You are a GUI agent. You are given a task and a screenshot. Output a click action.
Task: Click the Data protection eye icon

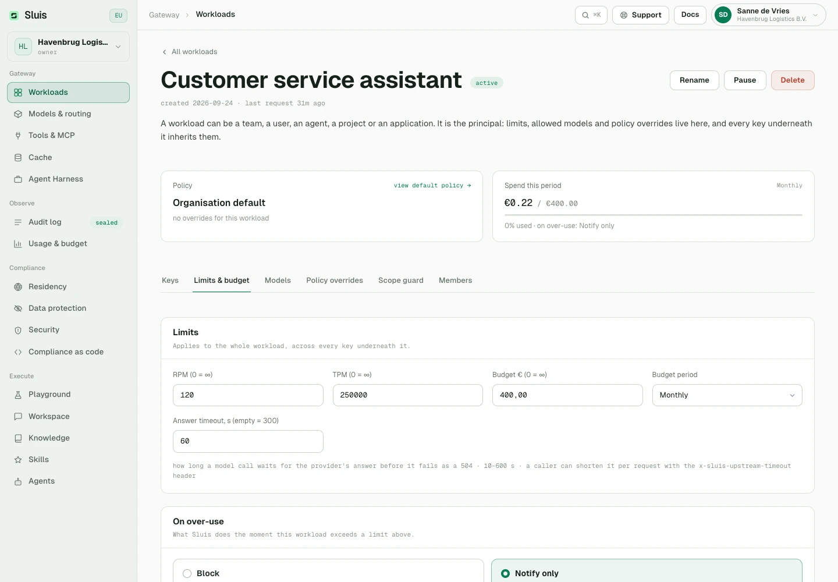(x=18, y=308)
